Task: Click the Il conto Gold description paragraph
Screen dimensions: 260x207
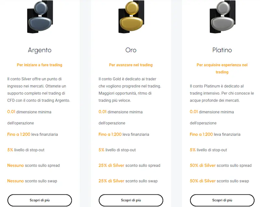Action: pyautogui.click(x=130, y=90)
